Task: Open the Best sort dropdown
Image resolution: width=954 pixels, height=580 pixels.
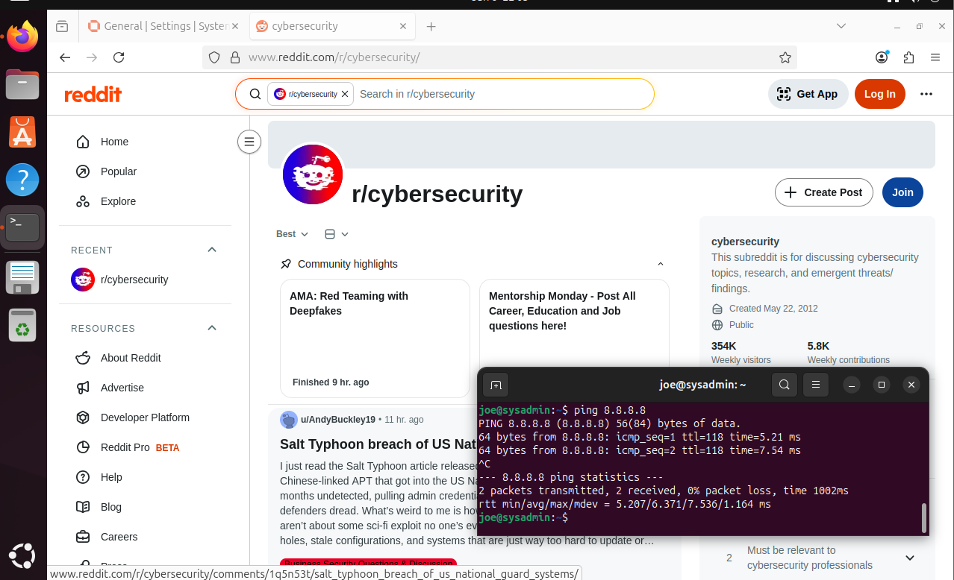Action: click(x=292, y=234)
